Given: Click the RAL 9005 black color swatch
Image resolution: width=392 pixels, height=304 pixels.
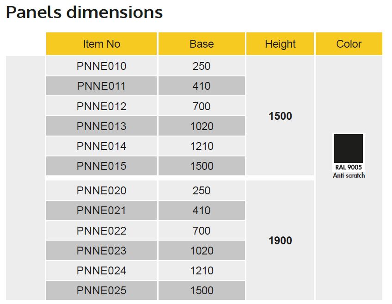Looking at the screenshot, I should [349, 148].
